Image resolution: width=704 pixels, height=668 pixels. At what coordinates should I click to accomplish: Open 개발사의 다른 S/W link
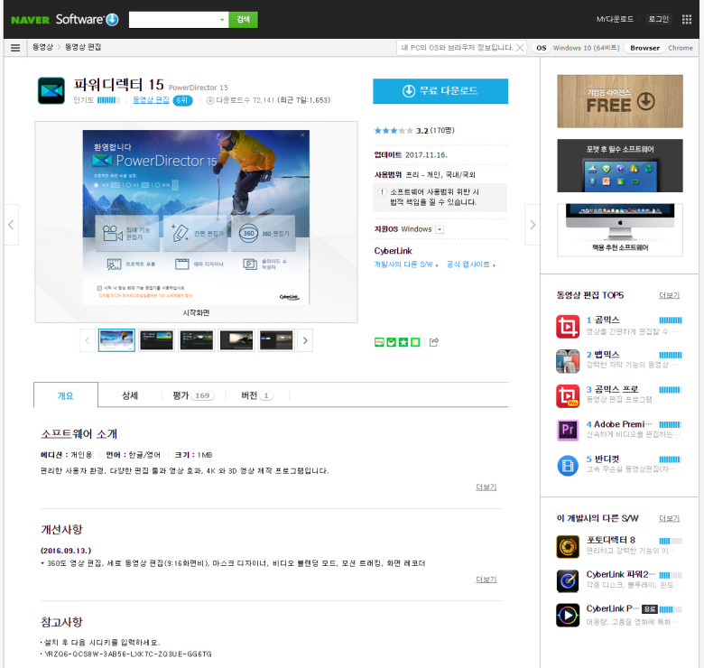pos(405,264)
